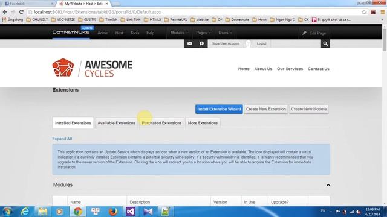Go to the Contact Us page
Viewport: 387px width, 217px height.
pyautogui.click(x=319, y=69)
